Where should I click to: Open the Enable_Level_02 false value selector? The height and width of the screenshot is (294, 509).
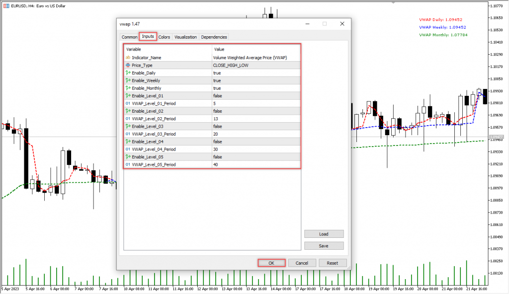[x=218, y=111]
